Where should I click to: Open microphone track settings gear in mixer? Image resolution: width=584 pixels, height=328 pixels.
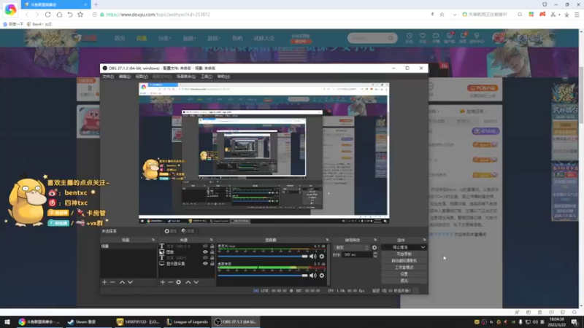pyautogui.click(x=322, y=257)
